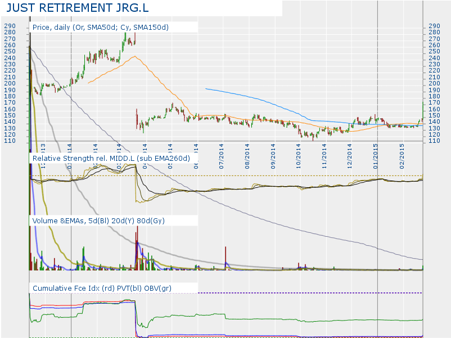Click the 02/2015 date axis label
This screenshot has width=451, height=338.
(402, 156)
